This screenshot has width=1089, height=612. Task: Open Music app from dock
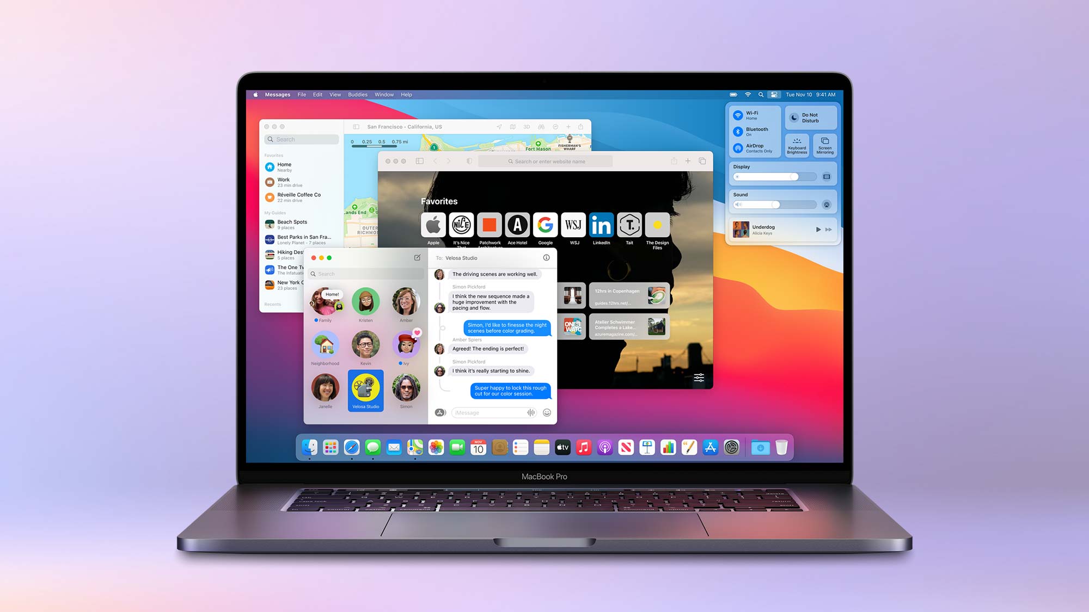pyautogui.click(x=583, y=447)
